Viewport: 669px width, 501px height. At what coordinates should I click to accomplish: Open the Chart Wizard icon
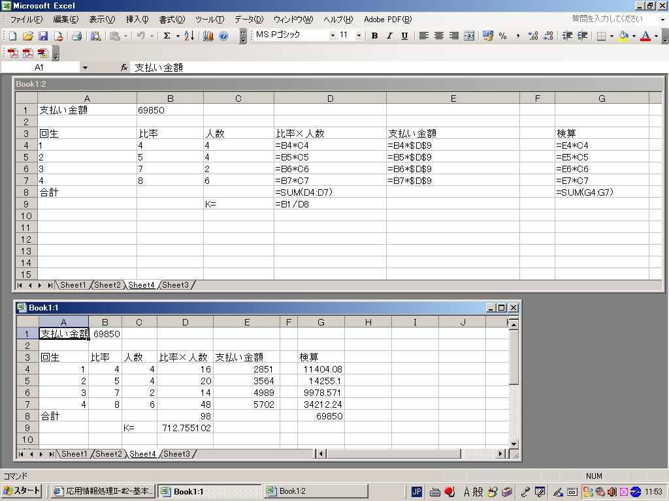[x=208, y=36]
